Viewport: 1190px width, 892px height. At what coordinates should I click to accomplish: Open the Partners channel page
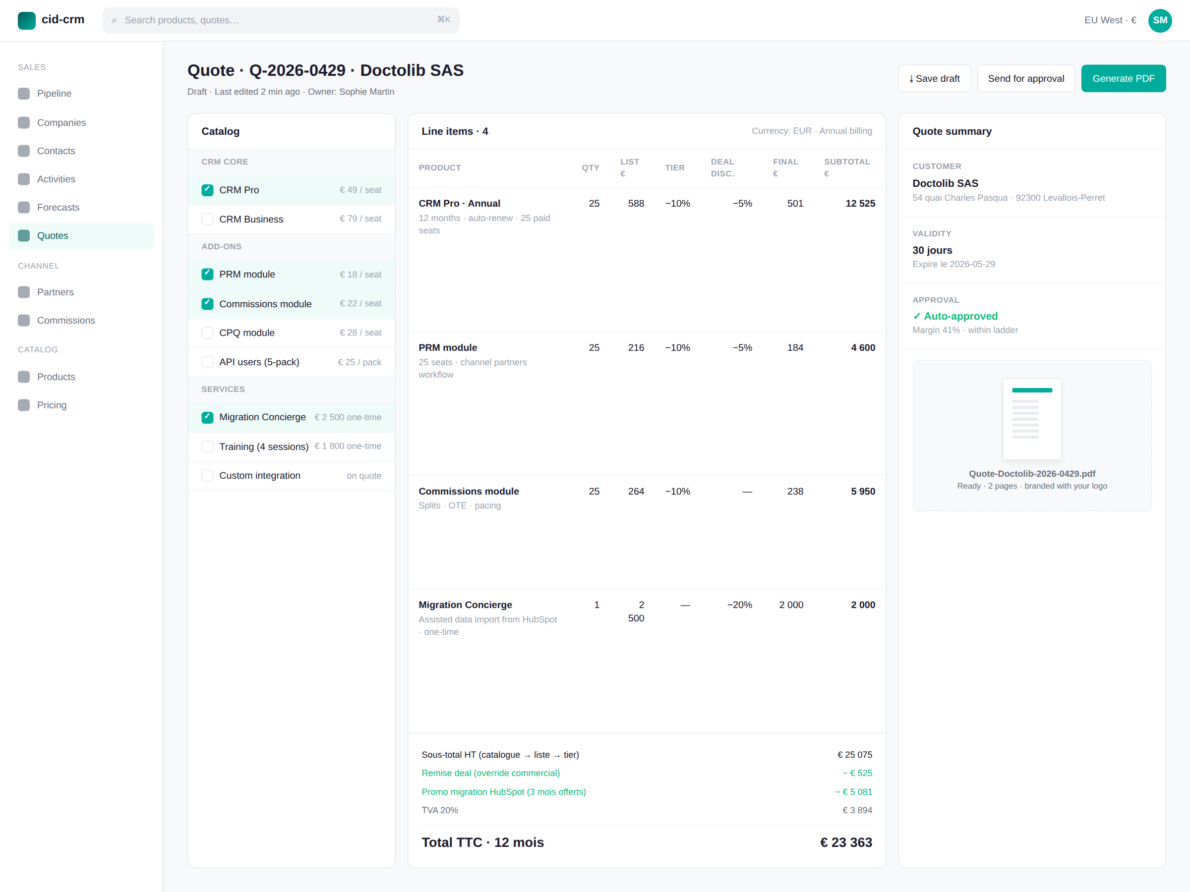click(x=81, y=292)
